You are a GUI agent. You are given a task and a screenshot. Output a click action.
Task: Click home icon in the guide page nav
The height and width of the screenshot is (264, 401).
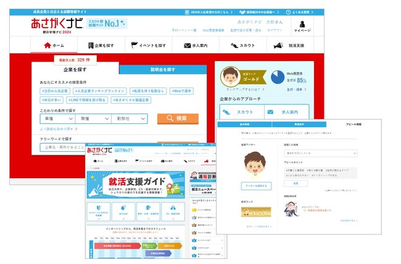click(x=95, y=161)
